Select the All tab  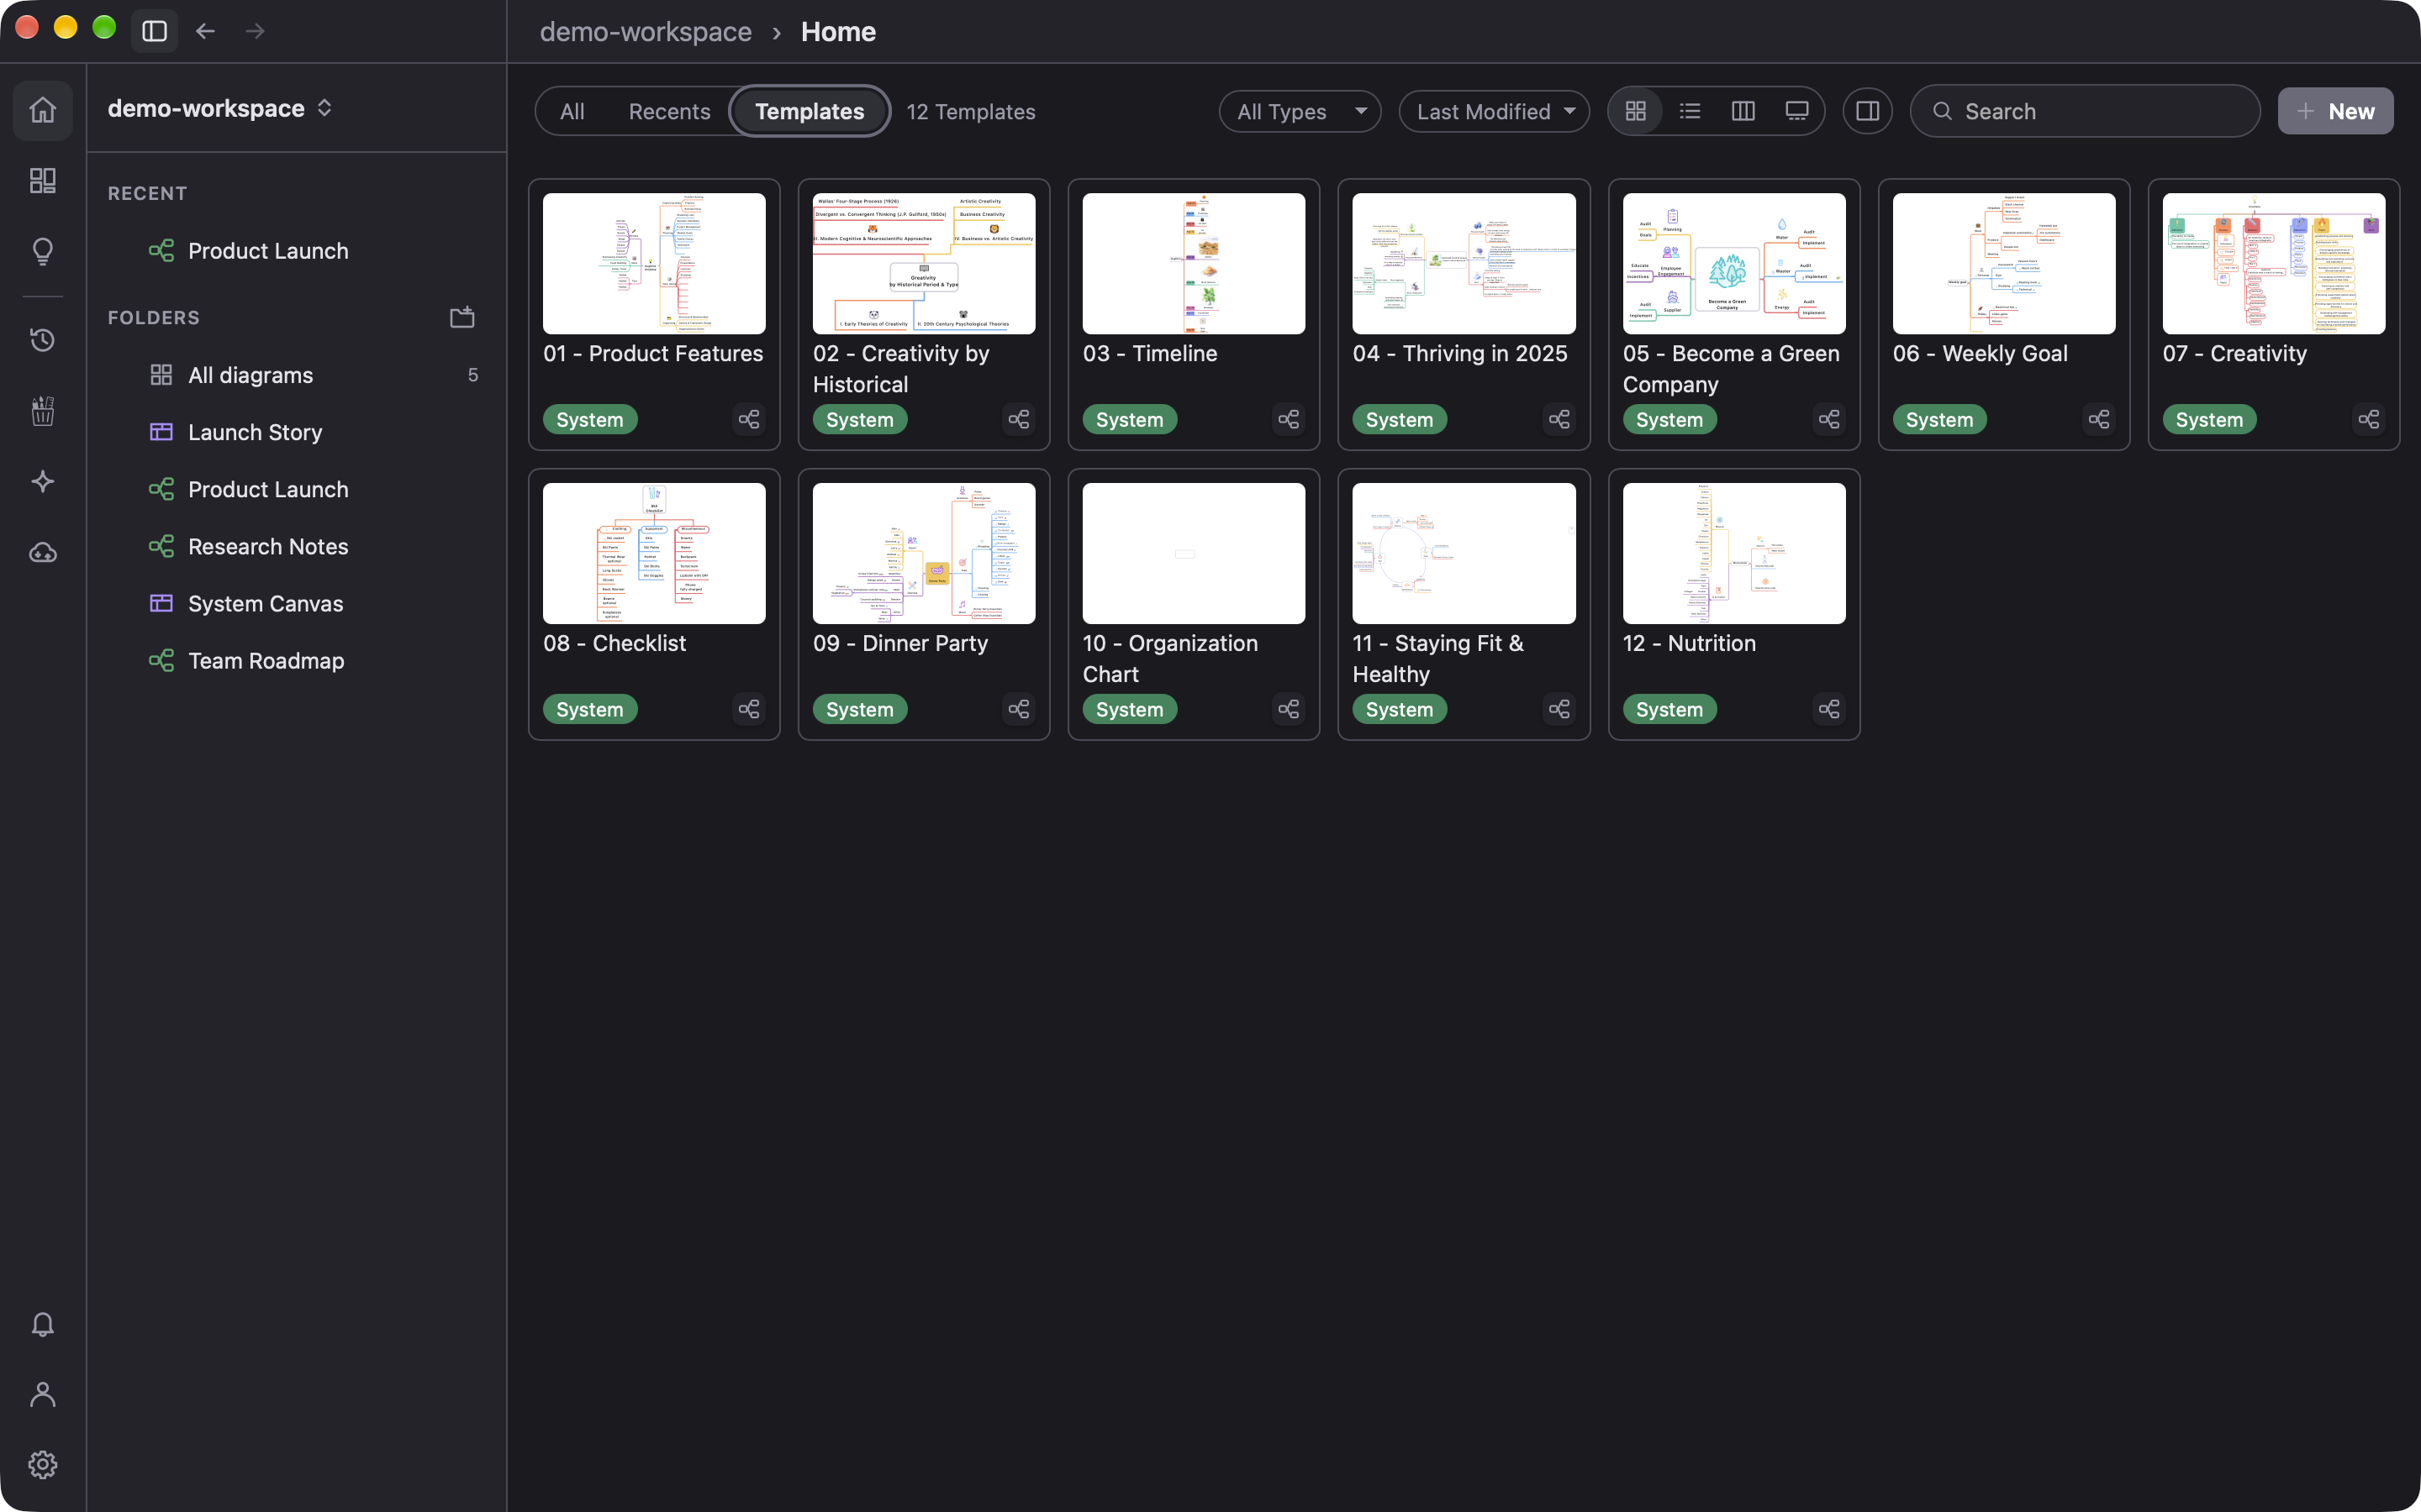(x=572, y=111)
